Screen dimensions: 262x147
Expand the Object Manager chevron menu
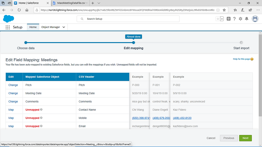[x=64, y=27]
